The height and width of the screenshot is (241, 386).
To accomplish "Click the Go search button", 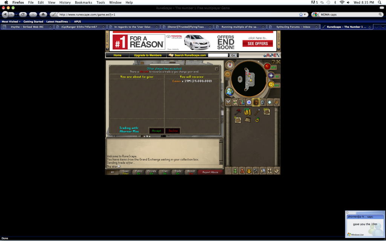I will click(233, 55).
